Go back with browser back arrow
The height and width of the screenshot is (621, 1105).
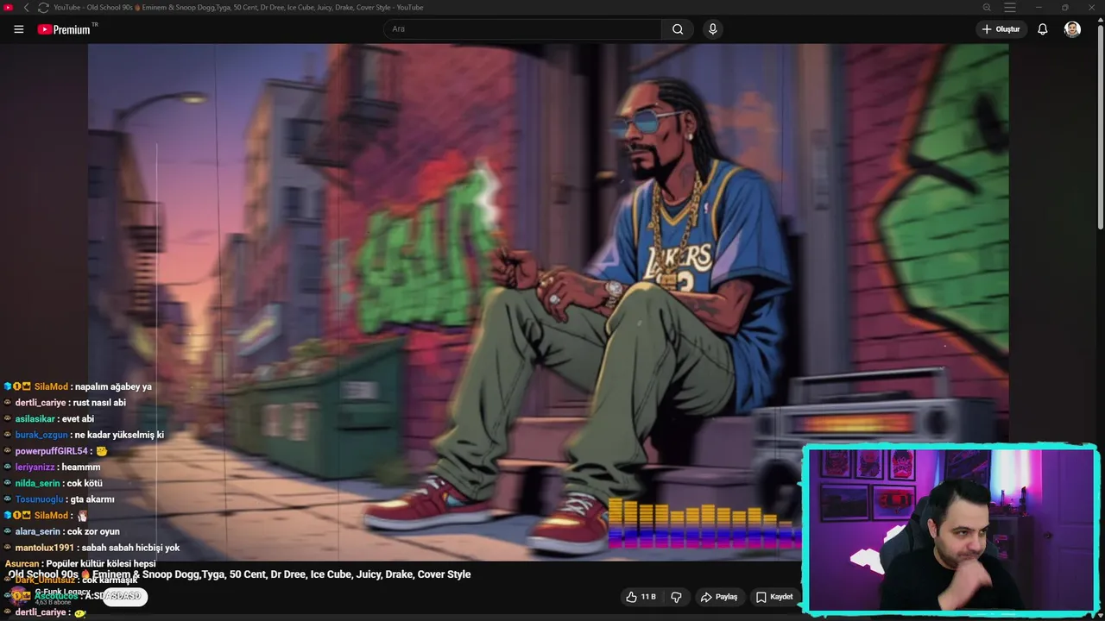26,8
